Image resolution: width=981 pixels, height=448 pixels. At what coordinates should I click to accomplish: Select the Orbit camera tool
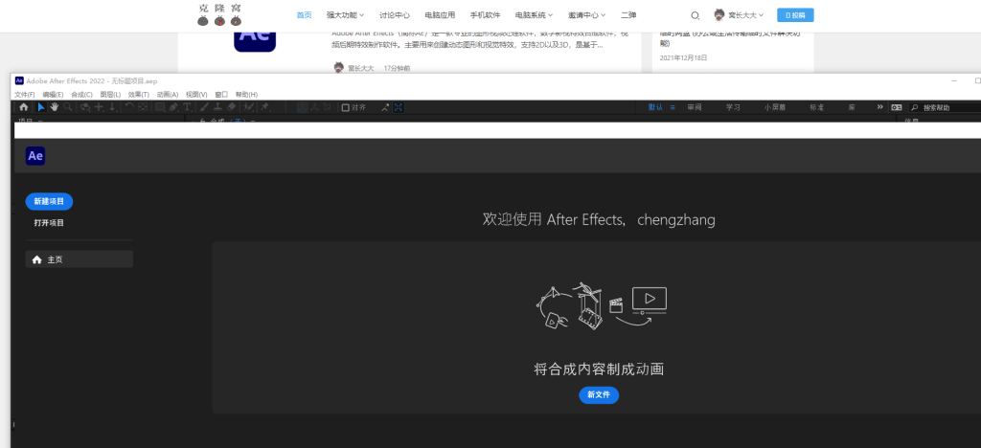click(84, 107)
